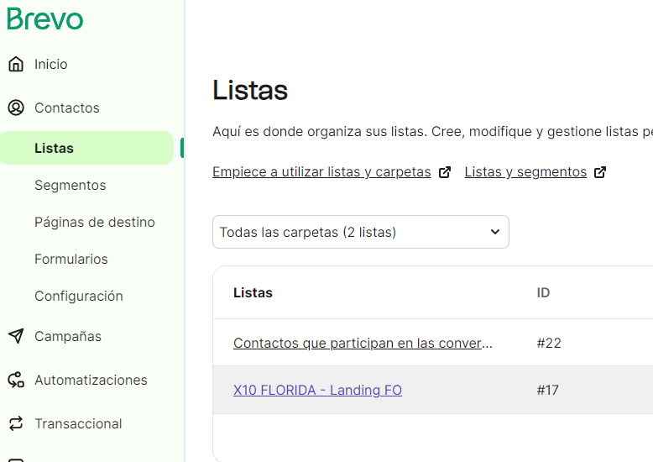The width and height of the screenshot is (653, 462).
Task: Open Inicio via the home icon
Action: (16, 64)
